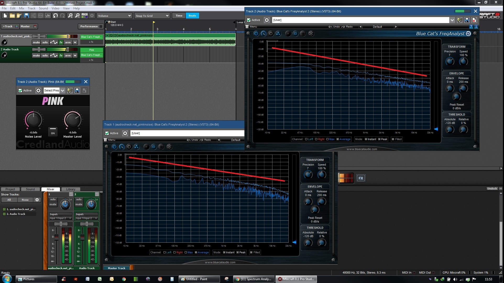Save preset in Pink plugin window

pos(77,90)
